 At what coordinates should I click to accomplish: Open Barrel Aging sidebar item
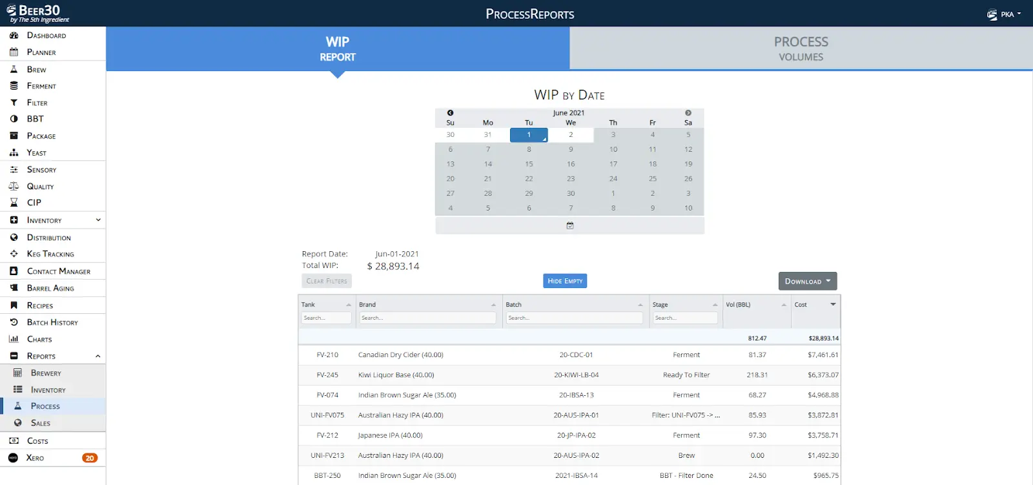tap(50, 289)
